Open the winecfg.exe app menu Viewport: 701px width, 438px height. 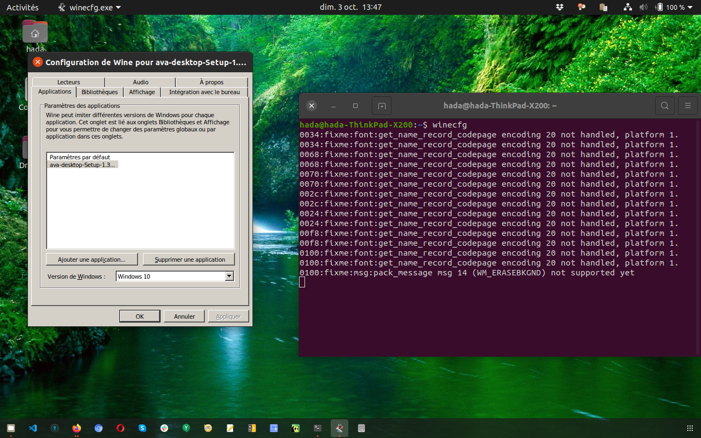click(x=89, y=7)
